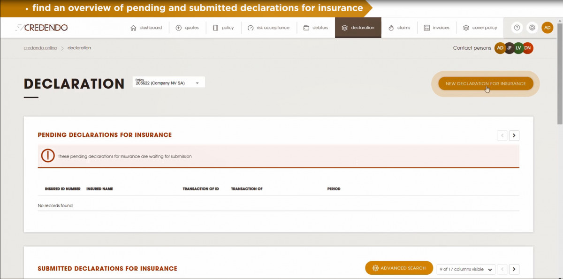This screenshot has width=563, height=279.
Task: Click the warning icon in pending notice
Action: [x=48, y=156]
